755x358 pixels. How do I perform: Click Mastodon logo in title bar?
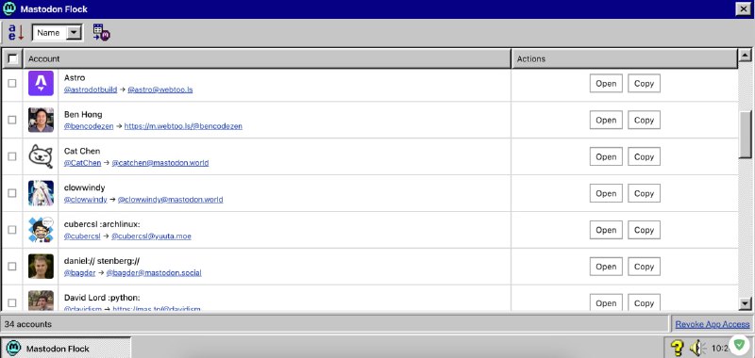[9, 8]
